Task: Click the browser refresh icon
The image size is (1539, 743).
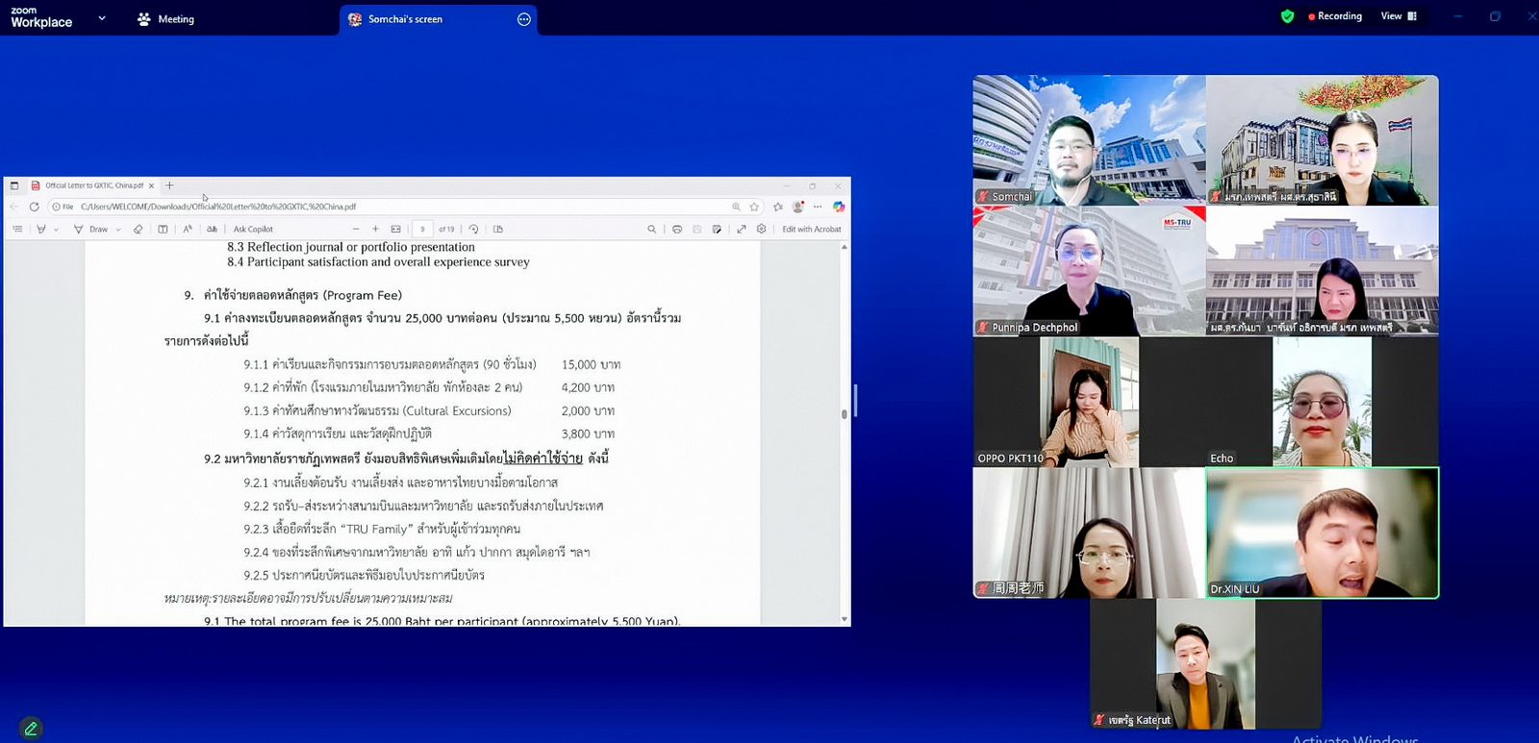Action: [x=34, y=207]
